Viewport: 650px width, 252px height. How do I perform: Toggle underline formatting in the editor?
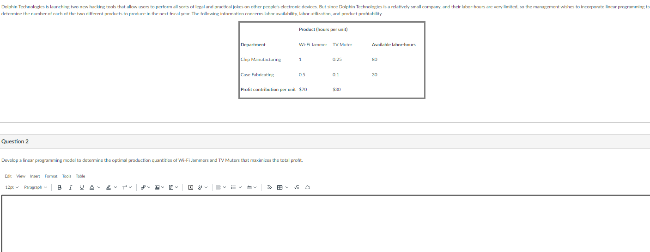(81, 187)
